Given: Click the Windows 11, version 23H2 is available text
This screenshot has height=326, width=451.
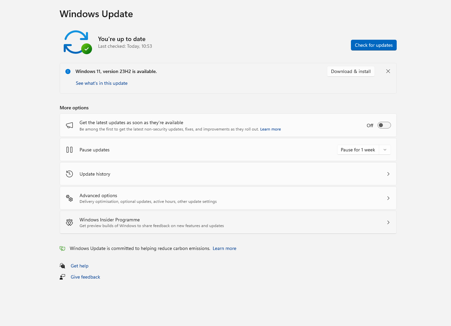Looking at the screenshot, I should (116, 71).
